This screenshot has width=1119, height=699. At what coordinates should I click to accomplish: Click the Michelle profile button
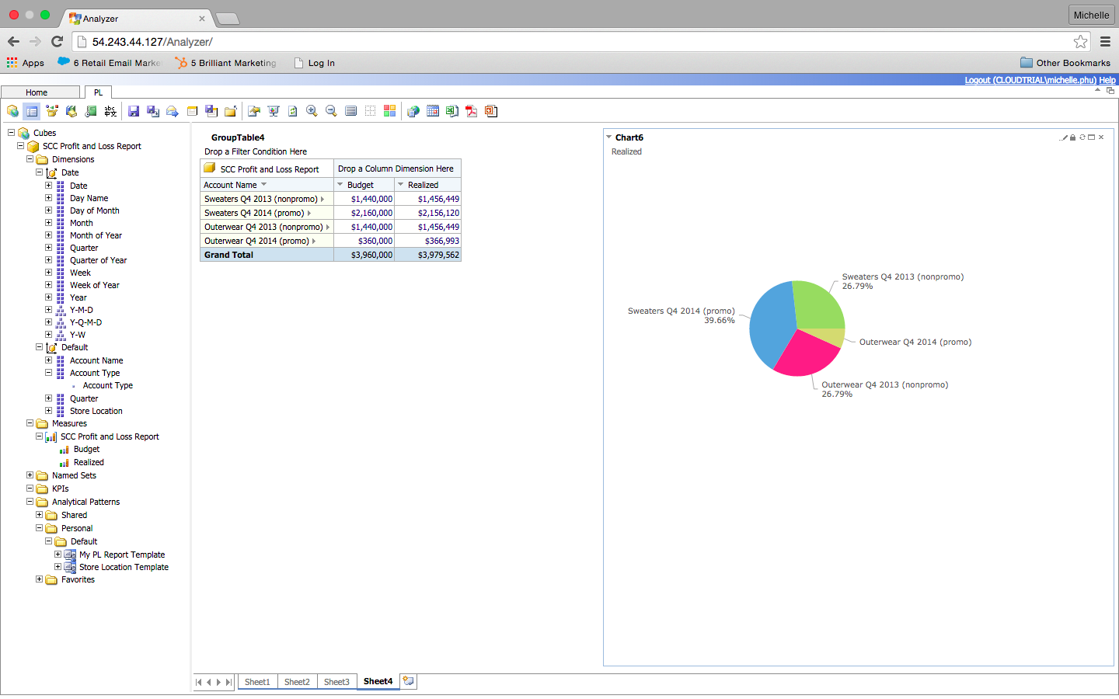[x=1091, y=15]
